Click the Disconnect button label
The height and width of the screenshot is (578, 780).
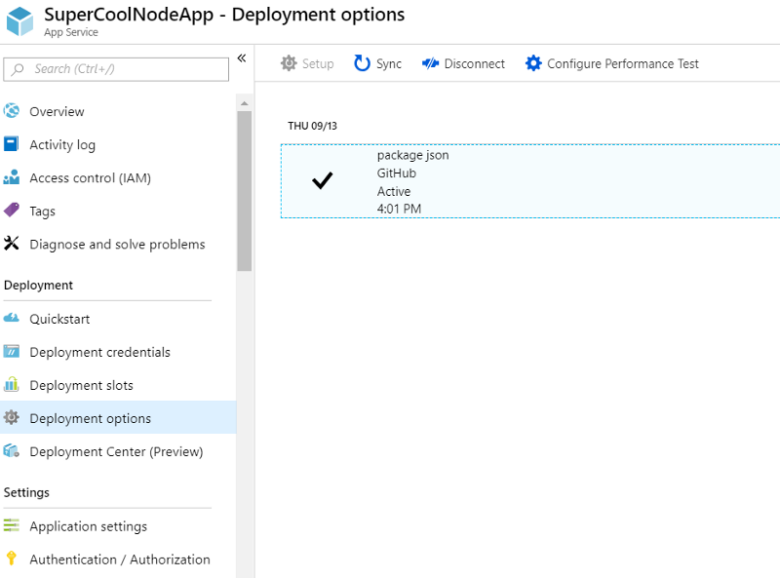[474, 63]
